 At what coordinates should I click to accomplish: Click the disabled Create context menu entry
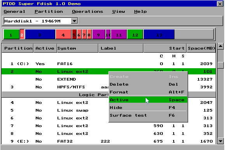click(148, 77)
